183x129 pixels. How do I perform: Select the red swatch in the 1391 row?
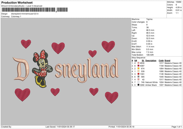[x=138, y=74]
